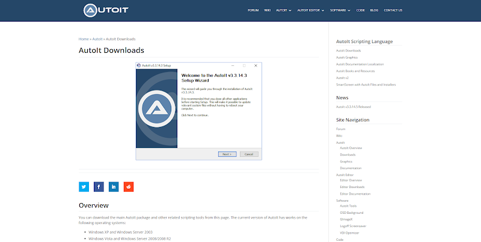Open Wiki in top navigation bar

tap(268, 10)
